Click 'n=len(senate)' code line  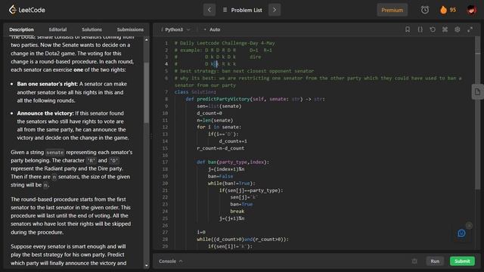[215, 120]
